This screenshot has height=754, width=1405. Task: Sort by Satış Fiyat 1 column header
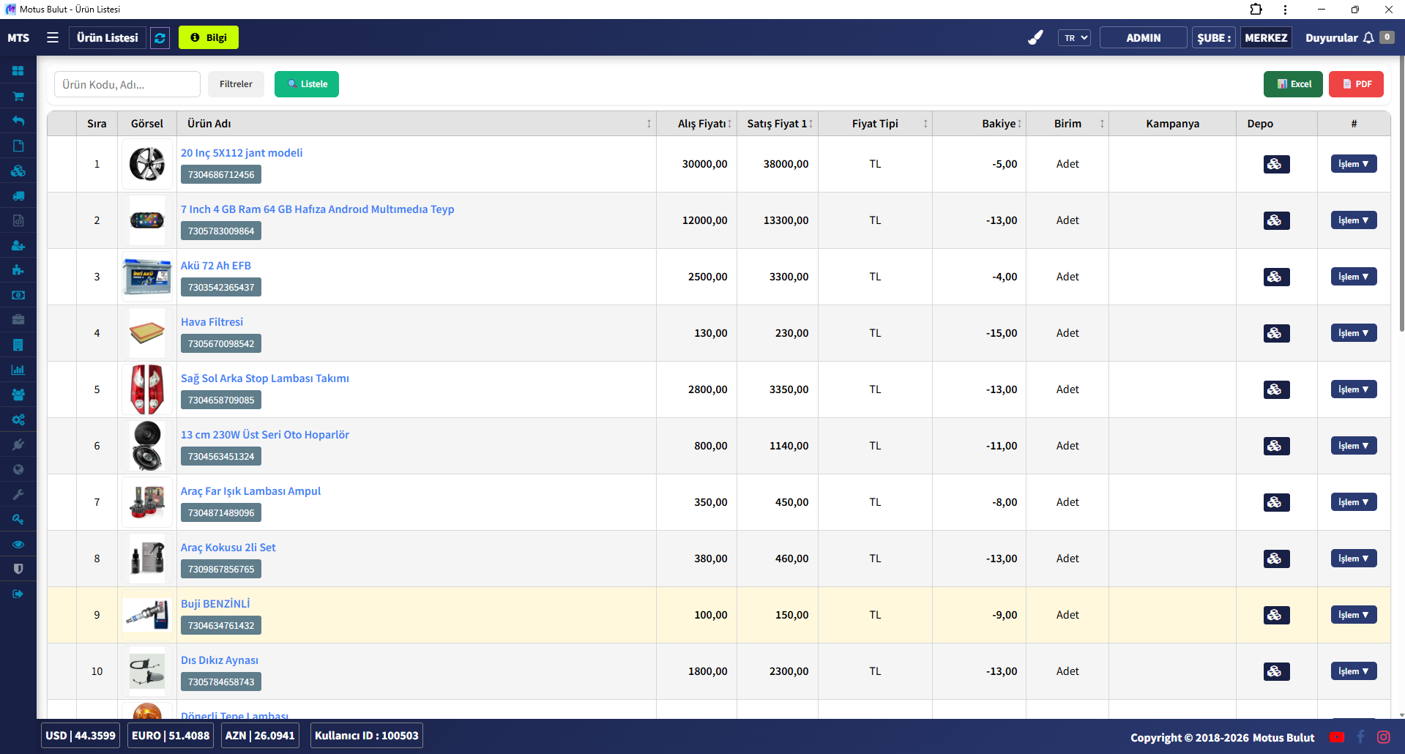pos(778,124)
